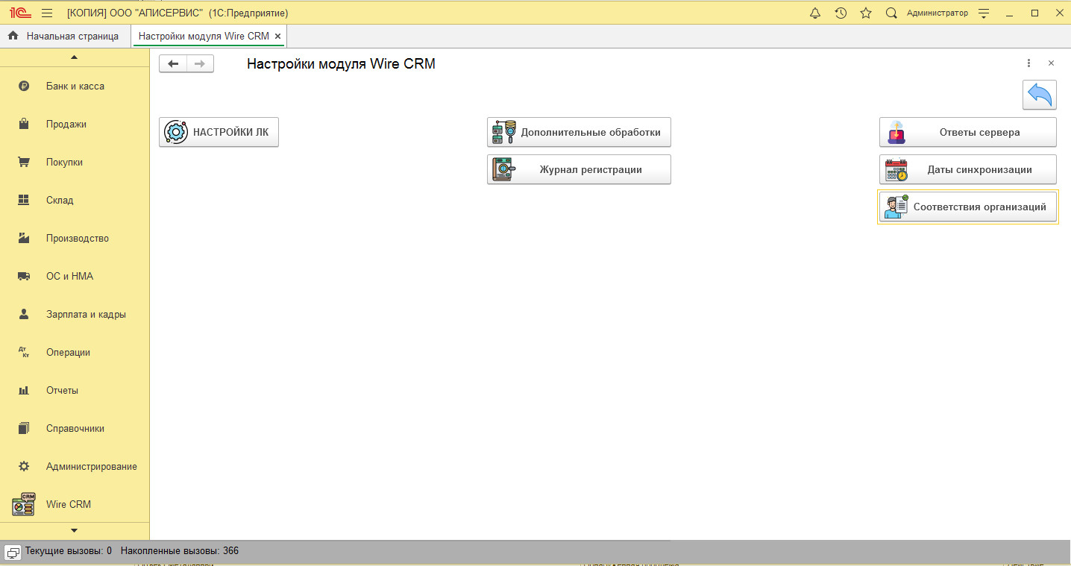Image resolution: width=1071 pixels, height=566 pixels.
Task: Click Справочники label in sidebar
Action: point(75,428)
